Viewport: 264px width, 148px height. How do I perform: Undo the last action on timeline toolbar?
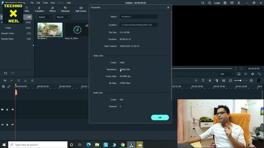point(5,81)
